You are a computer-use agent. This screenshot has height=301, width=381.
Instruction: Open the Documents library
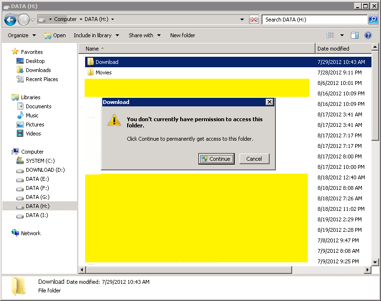34,106
